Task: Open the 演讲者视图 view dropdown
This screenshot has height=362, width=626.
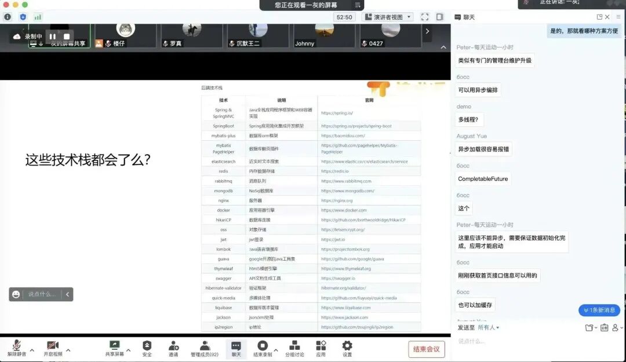Action: (x=388, y=17)
